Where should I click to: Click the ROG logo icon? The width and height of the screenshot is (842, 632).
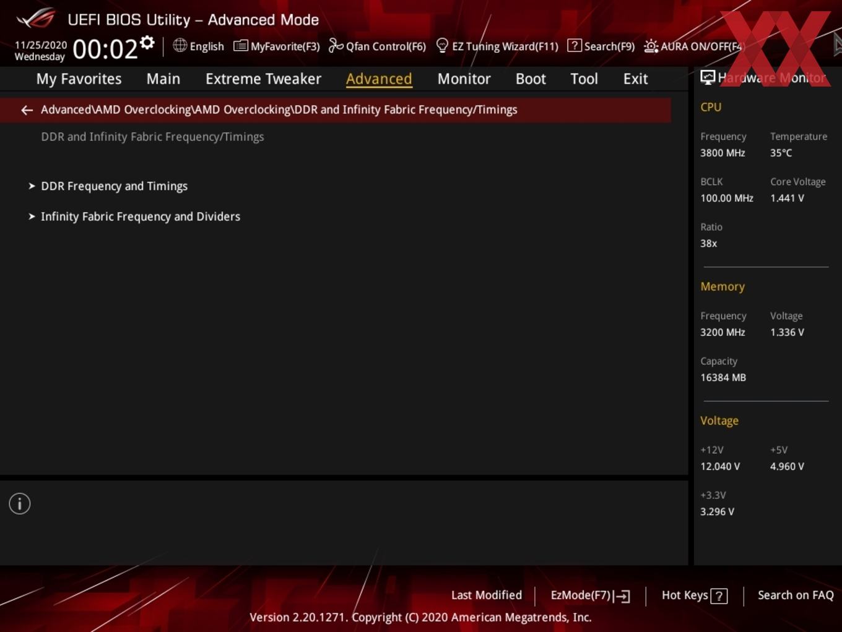[x=35, y=19]
